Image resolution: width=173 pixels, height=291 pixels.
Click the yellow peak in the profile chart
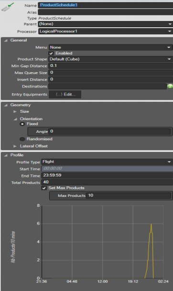(x=151, y=224)
